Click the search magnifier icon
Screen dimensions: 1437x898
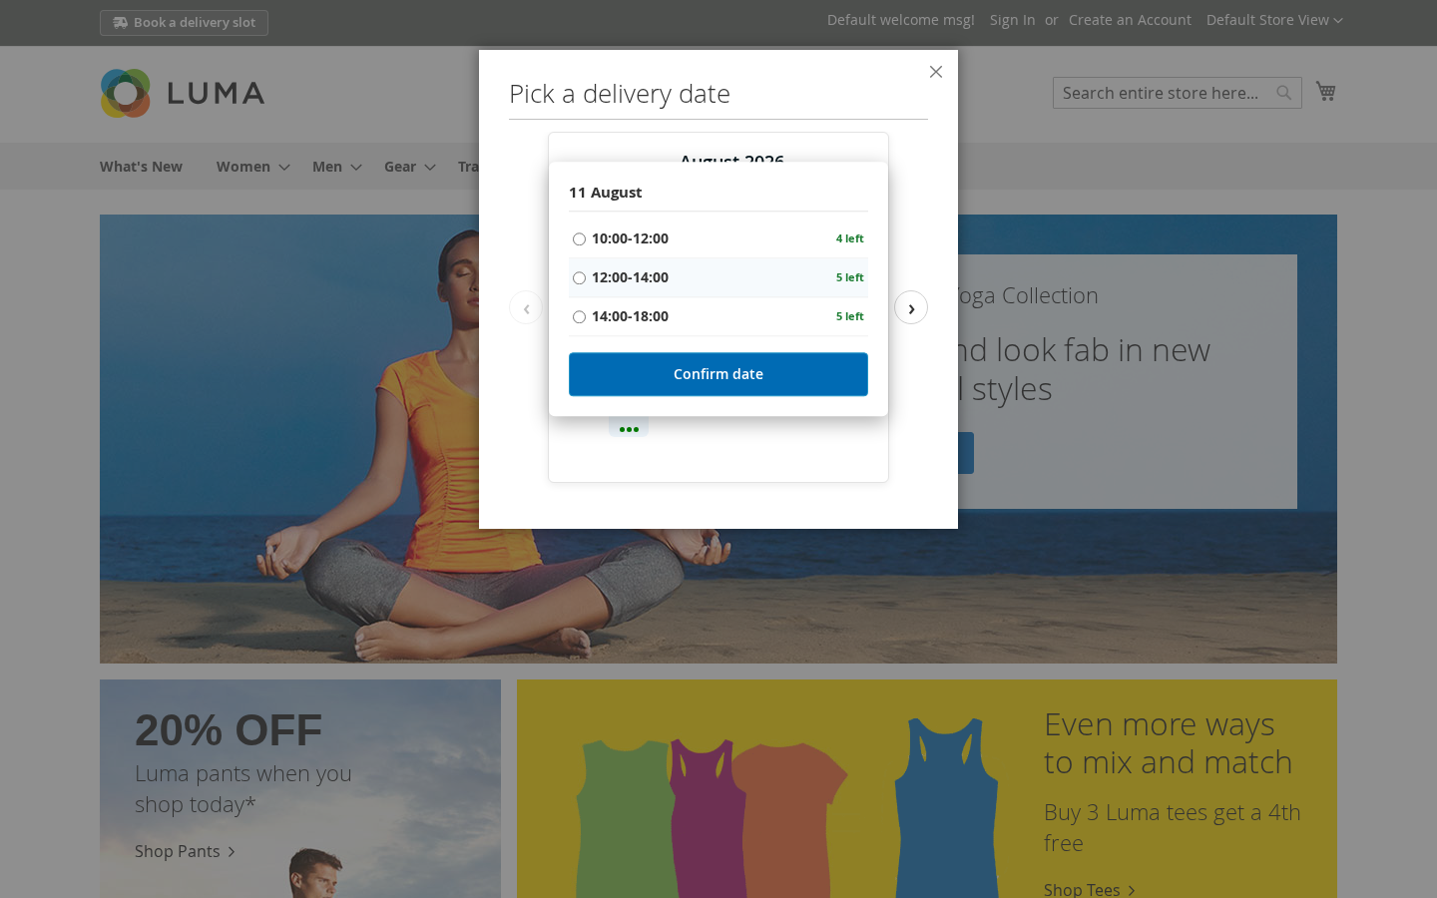click(x=1284, y=93)
